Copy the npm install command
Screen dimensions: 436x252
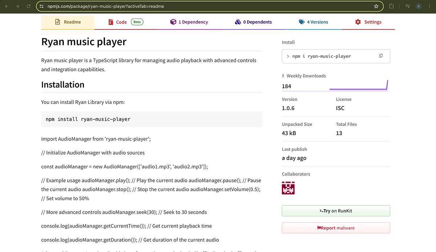coord(381,56)
